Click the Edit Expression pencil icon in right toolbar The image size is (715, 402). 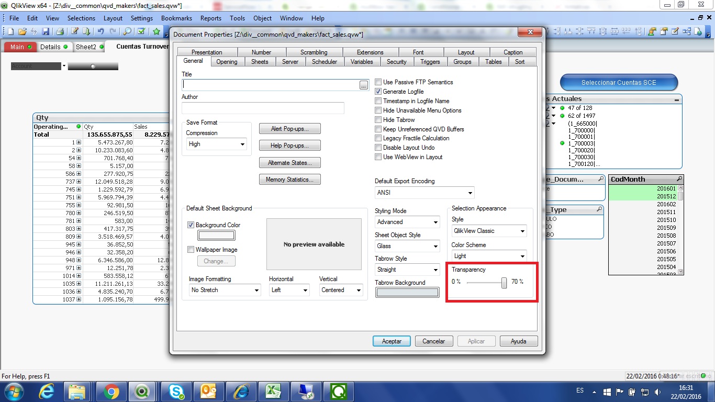coord(675,31)
